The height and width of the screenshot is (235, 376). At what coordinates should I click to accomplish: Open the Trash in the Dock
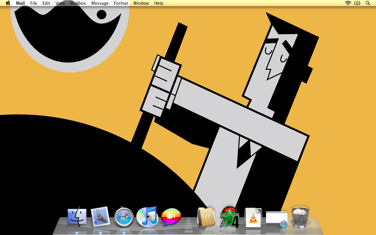300,217
